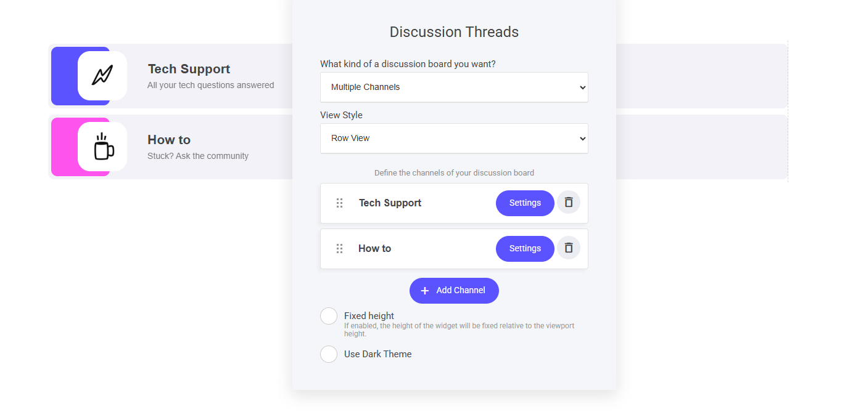This screenshot has height=417, width=845.
Task: Click the blue Tech Support color block
Action: point(64,76)
